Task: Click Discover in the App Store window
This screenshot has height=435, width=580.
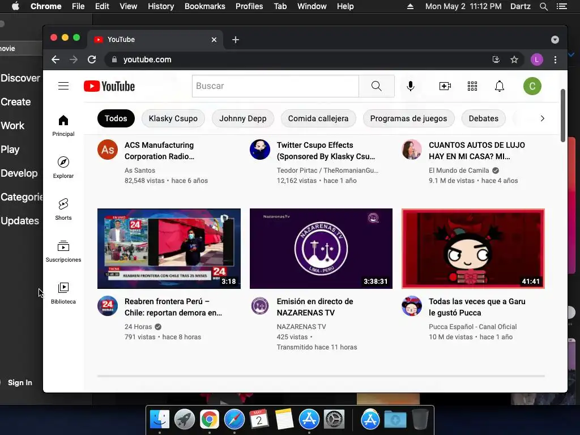Action: (20, 78)
